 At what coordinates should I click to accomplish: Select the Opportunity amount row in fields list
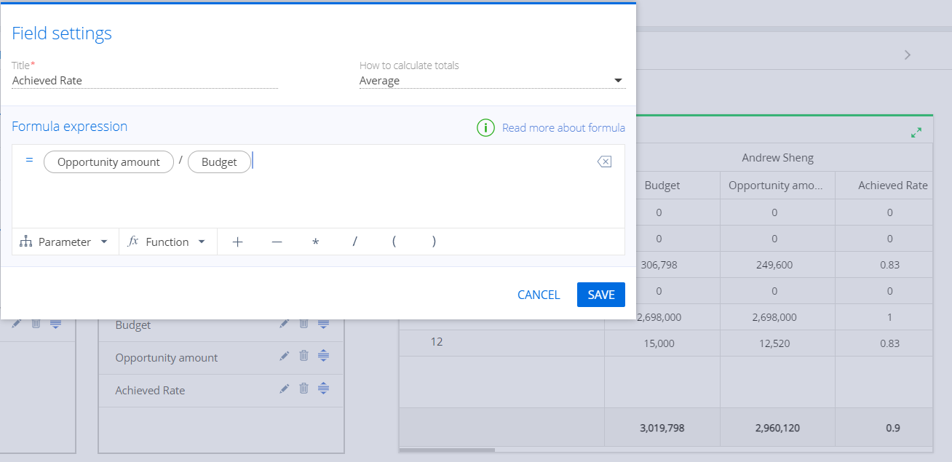pyautogui.click(x=221, y=358)
